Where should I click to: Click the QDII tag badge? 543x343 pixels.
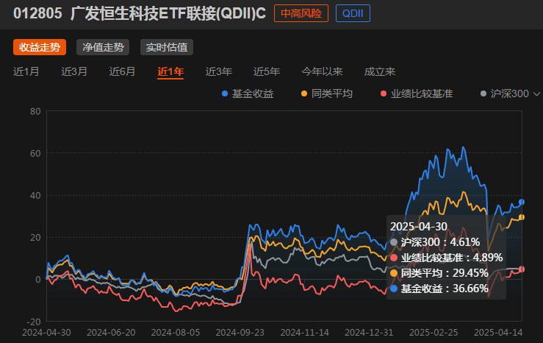[x=353, y=13]
